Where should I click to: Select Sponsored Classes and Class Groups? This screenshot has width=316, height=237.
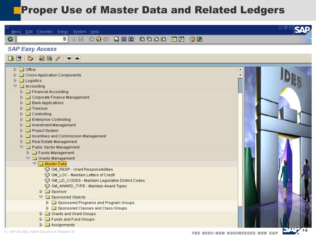pos(92,208)
